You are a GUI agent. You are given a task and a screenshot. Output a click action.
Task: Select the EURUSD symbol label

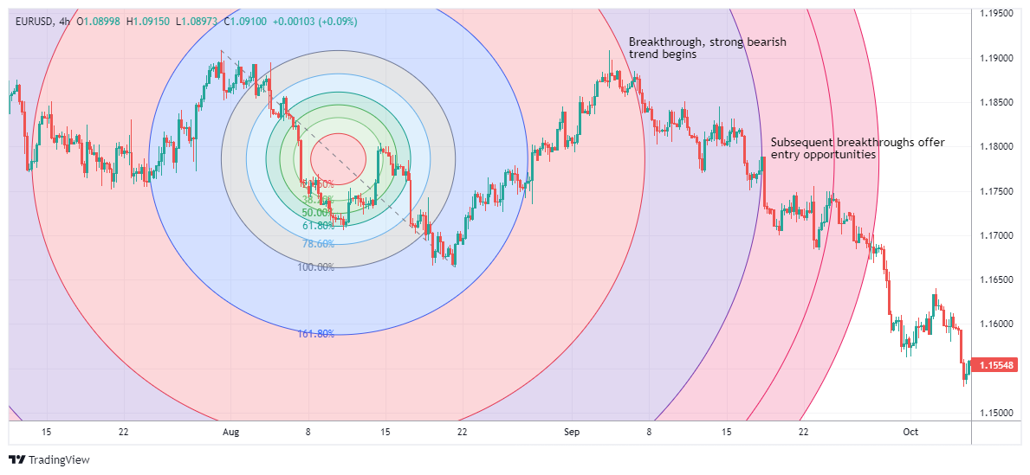(x=34, y=21)
